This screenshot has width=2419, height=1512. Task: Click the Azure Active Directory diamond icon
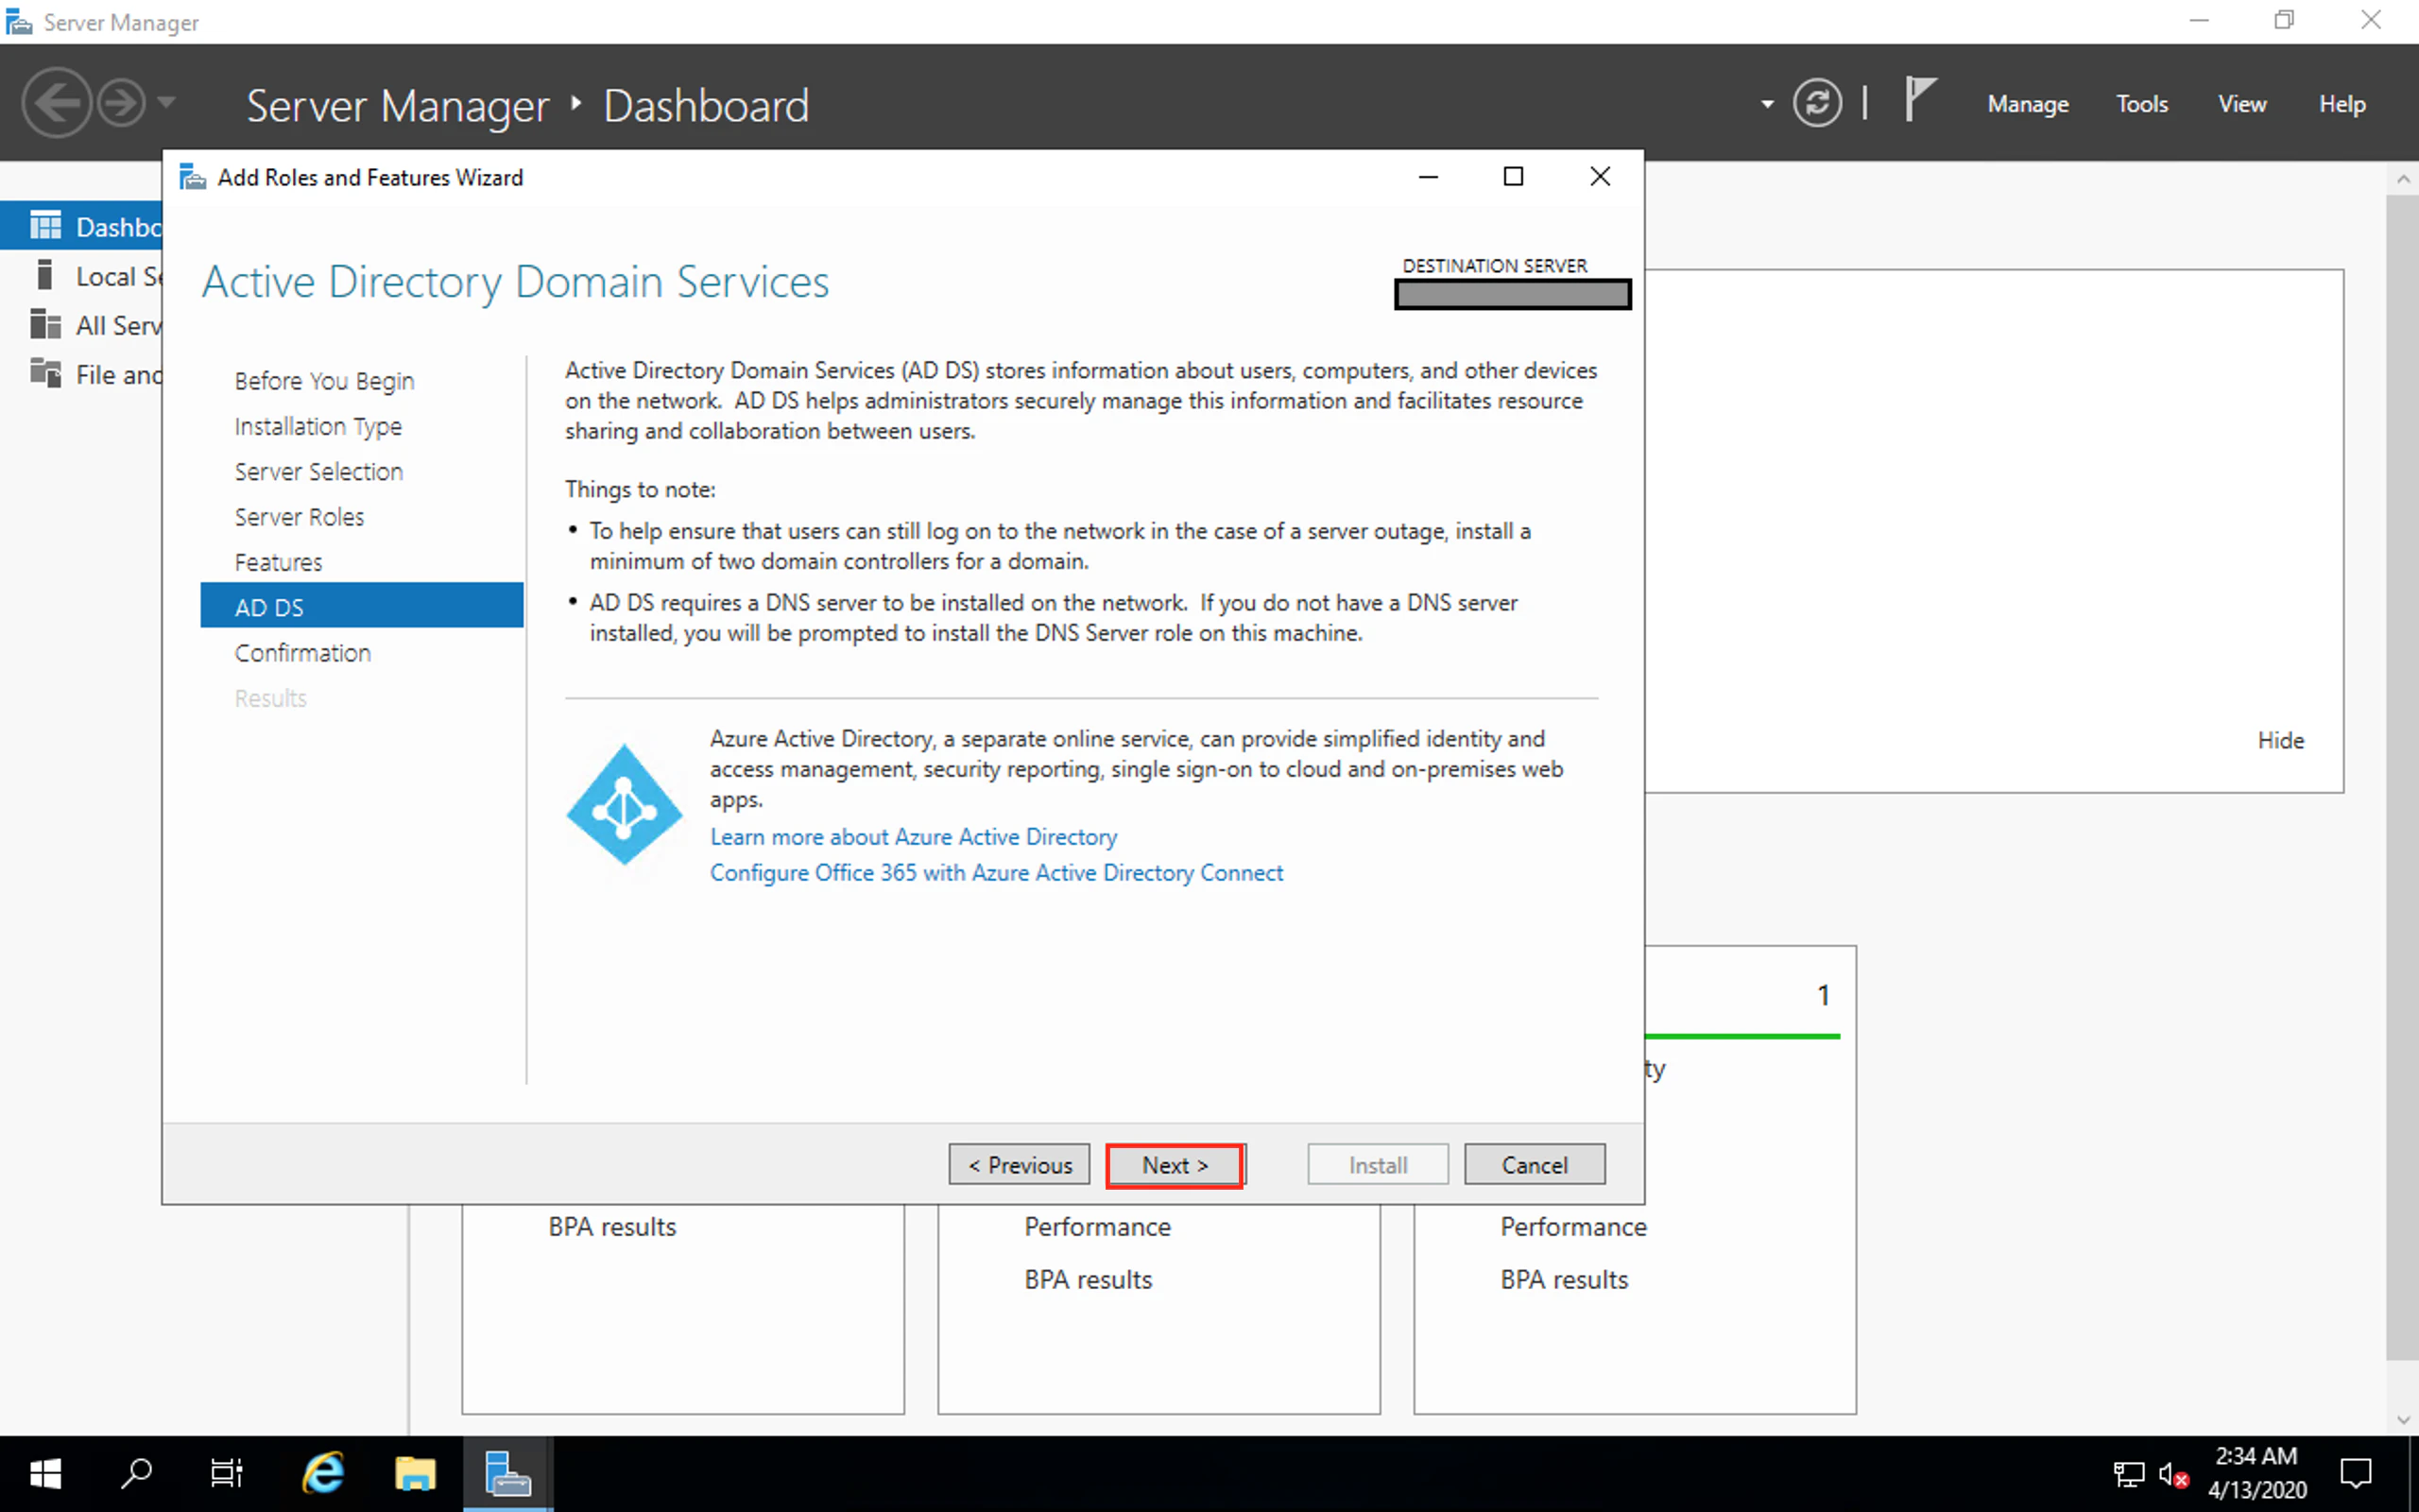[x=624, y=804]
